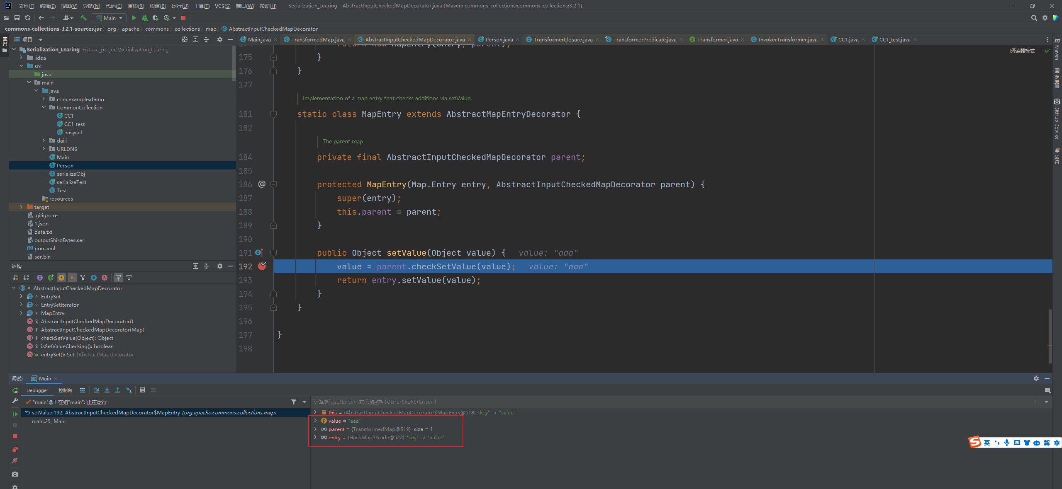Toggle autoscroll to source in Structure panel

pyautogui.click(x=118, y=278)
